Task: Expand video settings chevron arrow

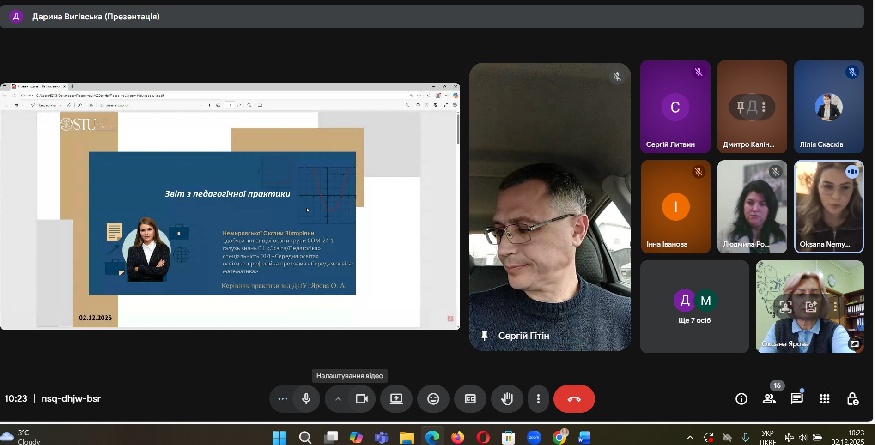Action: 338,399
